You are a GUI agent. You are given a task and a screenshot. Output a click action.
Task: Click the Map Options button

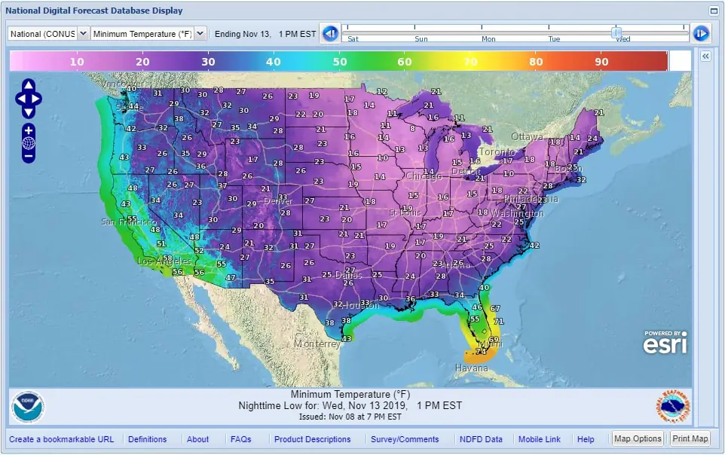point(638,438)
